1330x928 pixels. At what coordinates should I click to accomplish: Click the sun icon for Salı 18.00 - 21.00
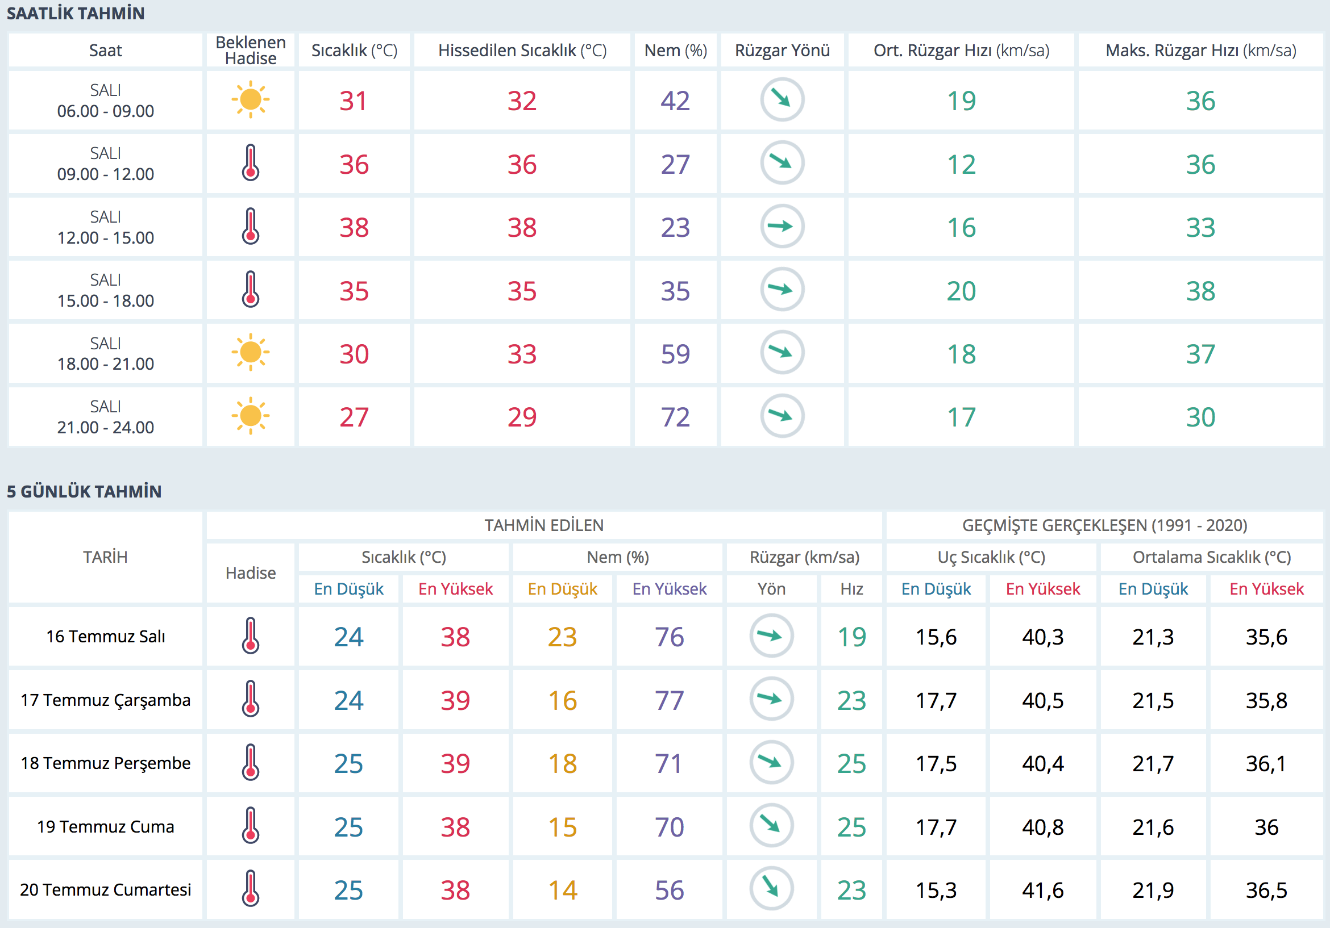click(x=250, y=353)
